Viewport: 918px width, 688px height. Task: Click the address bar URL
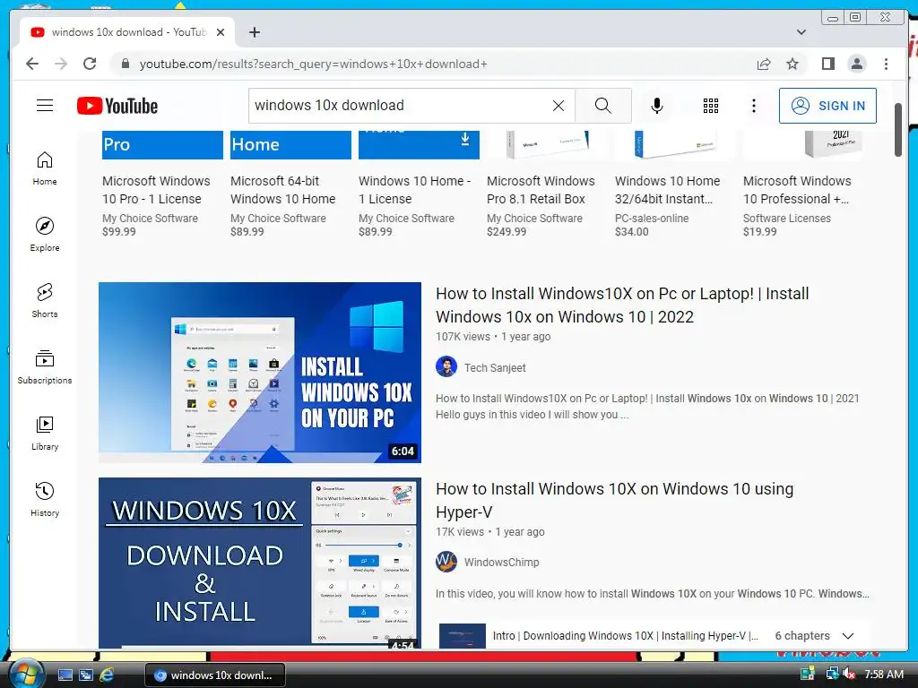tap(313, 64)
